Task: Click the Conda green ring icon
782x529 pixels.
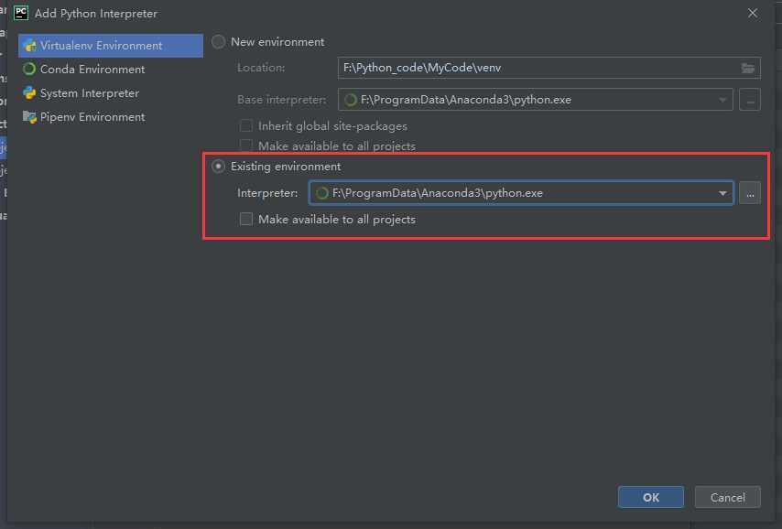Action: pyautogui.click(x=29, y=70)
